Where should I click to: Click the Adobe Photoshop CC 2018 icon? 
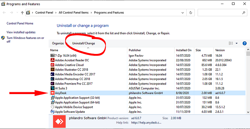52,79
